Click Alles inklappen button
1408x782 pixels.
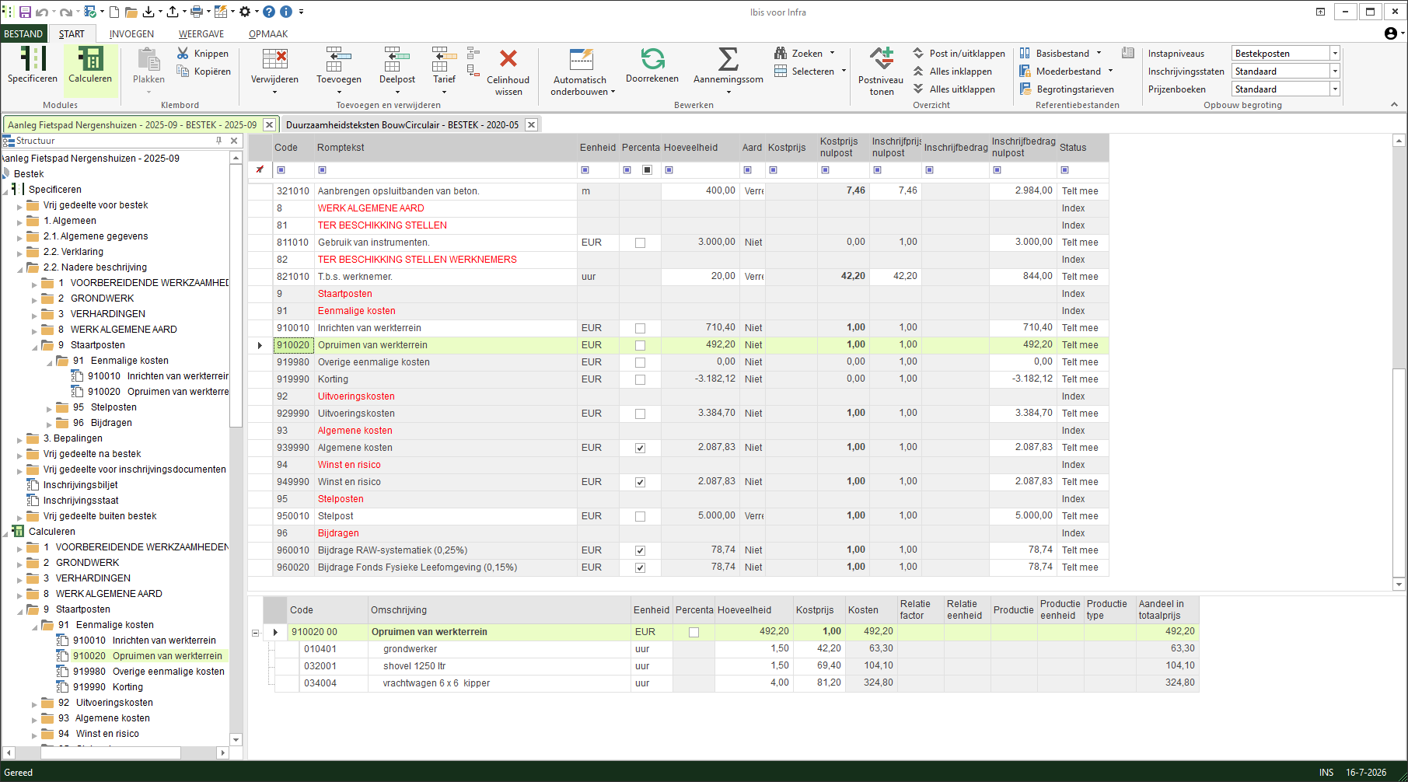(x=952, y=71)
